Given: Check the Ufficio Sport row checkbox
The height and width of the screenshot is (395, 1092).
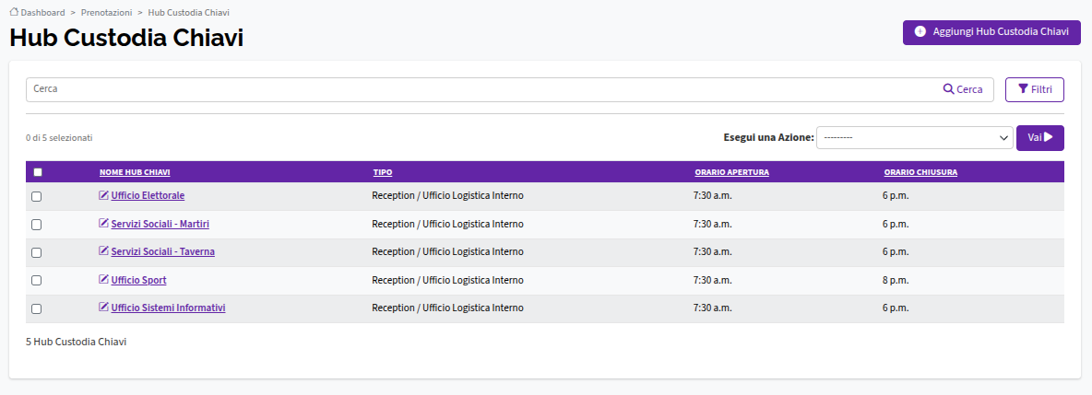Looking at the screenshot, I should pos(37,280).
